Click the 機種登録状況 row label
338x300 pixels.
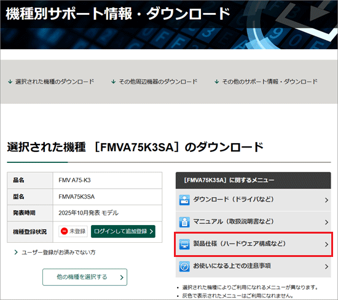[x=29, y=232]
